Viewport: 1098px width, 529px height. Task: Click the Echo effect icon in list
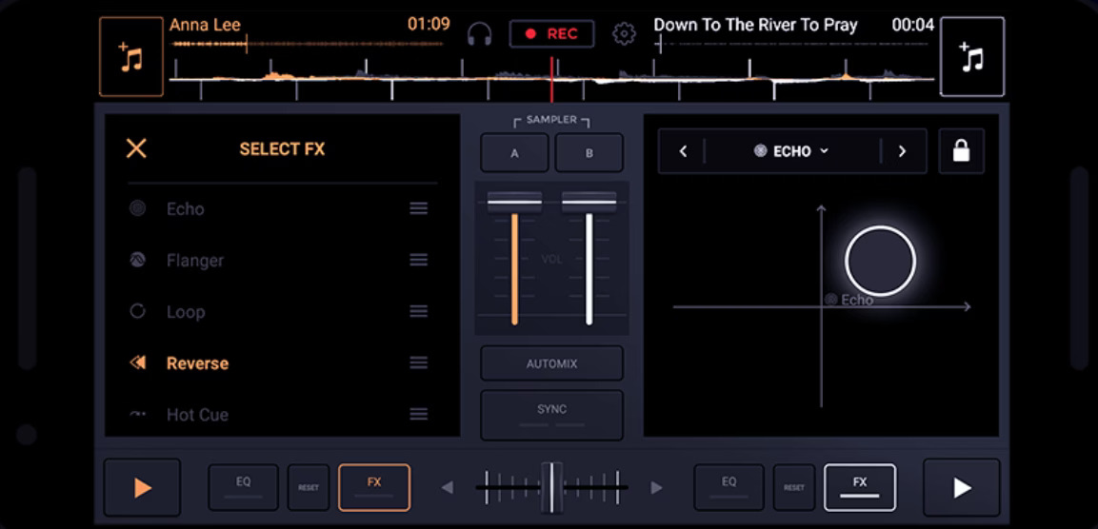tap(138, 207)
